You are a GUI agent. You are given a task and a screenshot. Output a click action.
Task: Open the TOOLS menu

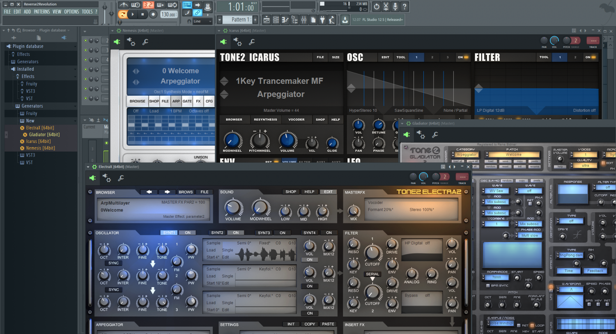coord(87,12)
